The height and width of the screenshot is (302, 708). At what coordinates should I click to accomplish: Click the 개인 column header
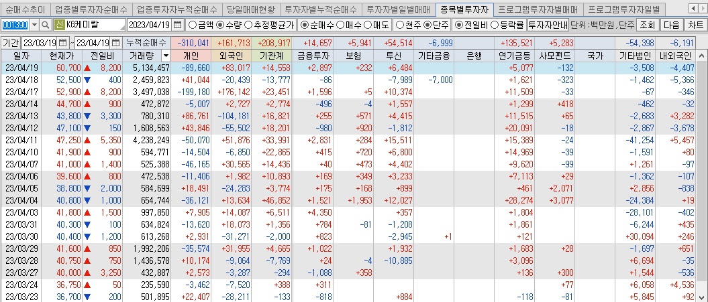pyautogui.click(x=191, y=56)
